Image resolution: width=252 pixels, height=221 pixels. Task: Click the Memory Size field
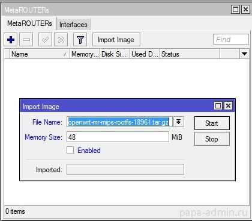pos(118,137)
